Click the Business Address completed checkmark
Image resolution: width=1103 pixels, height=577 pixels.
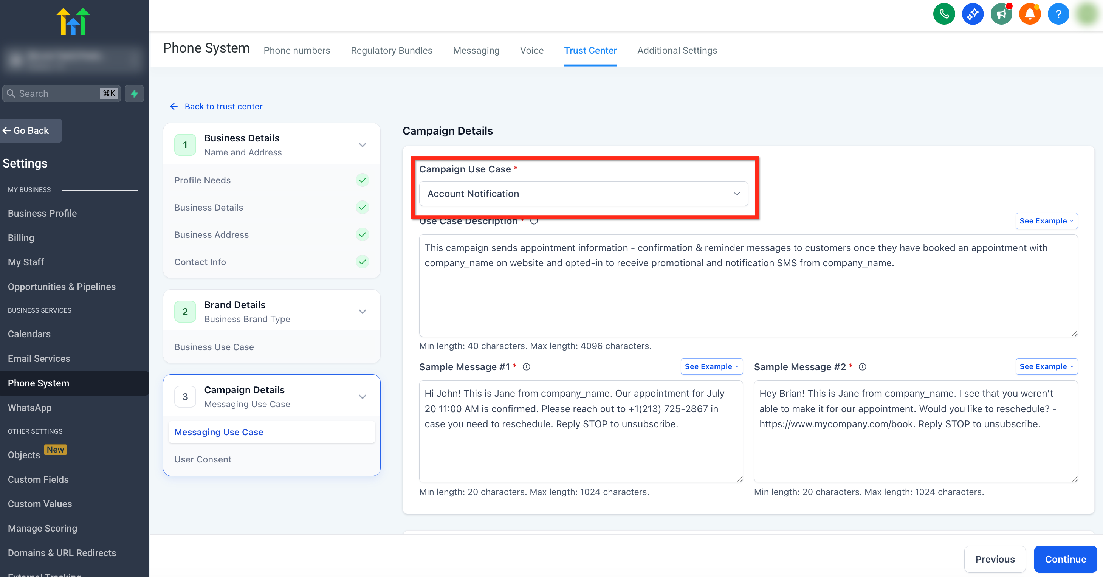click(x=362, y=234)
